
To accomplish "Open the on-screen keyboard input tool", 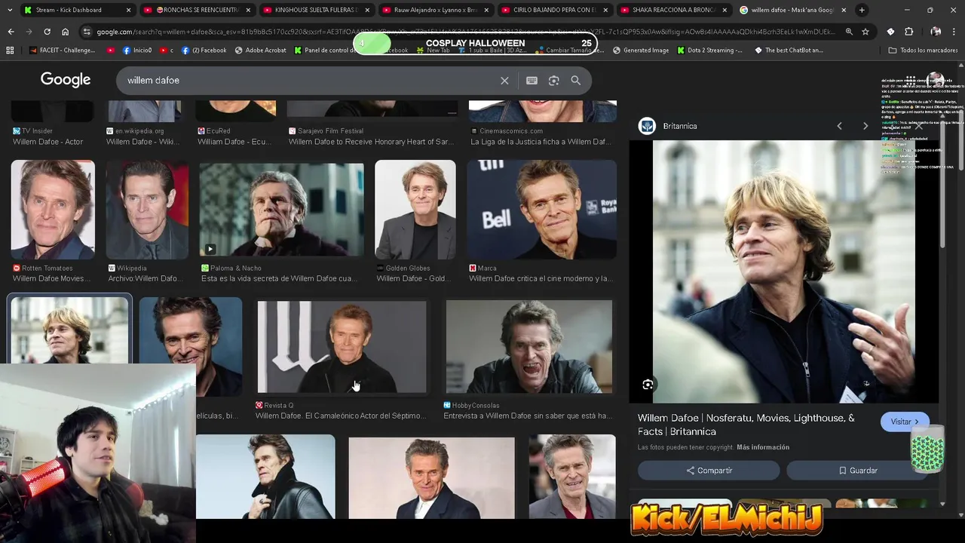I will coord(532,81).
